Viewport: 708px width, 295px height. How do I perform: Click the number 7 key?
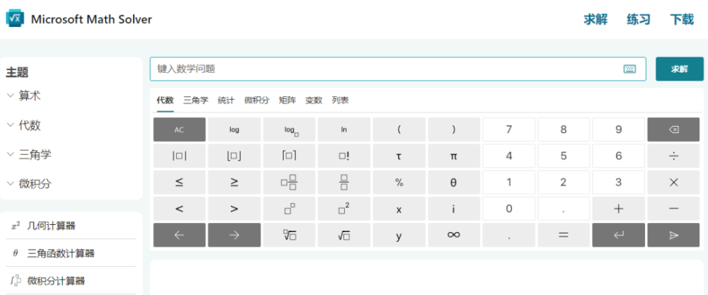point(509,129)
